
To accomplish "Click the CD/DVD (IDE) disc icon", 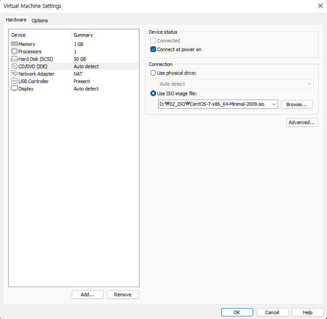I will pos(14,66).
